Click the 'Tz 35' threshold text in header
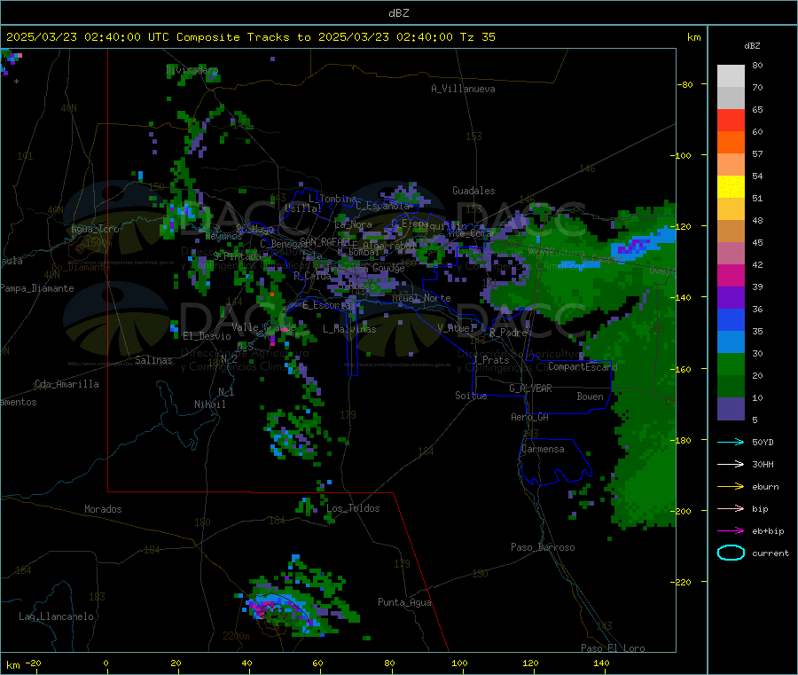 point(477,37)
